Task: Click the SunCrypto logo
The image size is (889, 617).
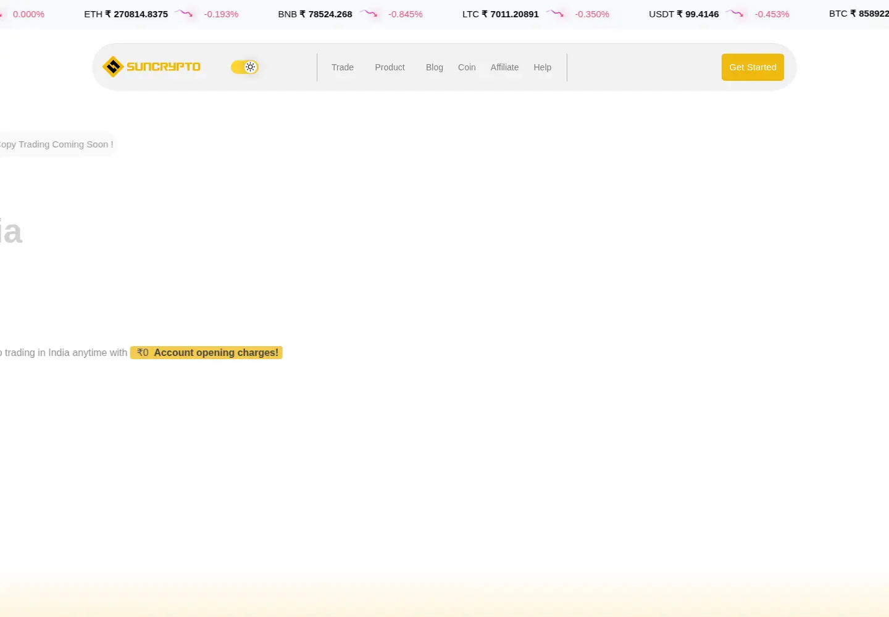Action: click(x=151, y=67)
